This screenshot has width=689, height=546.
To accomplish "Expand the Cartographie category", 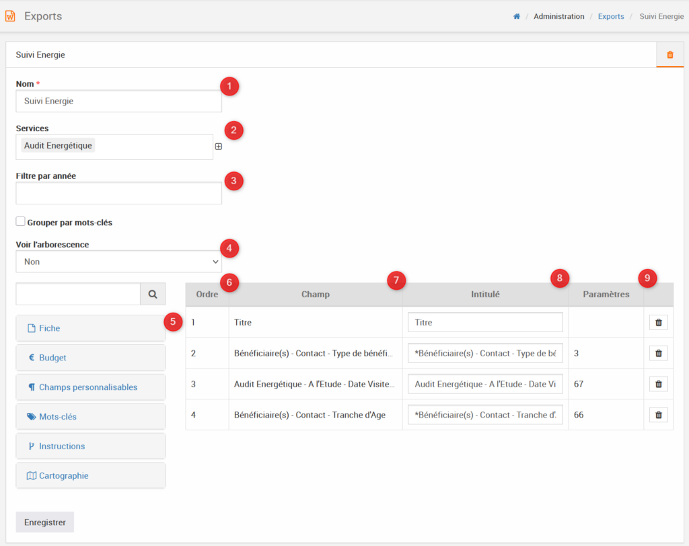I will click(90, 476).
